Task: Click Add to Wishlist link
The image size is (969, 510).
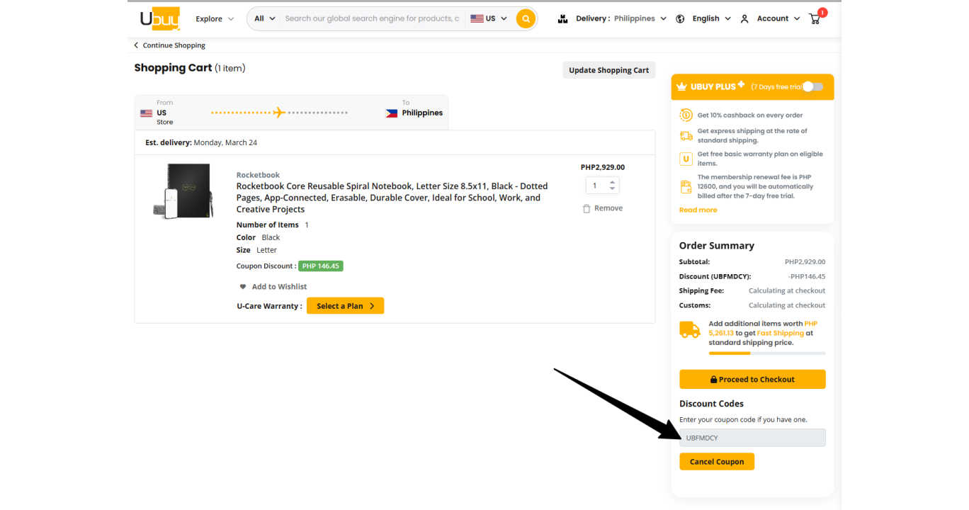Action: point(279,287)
